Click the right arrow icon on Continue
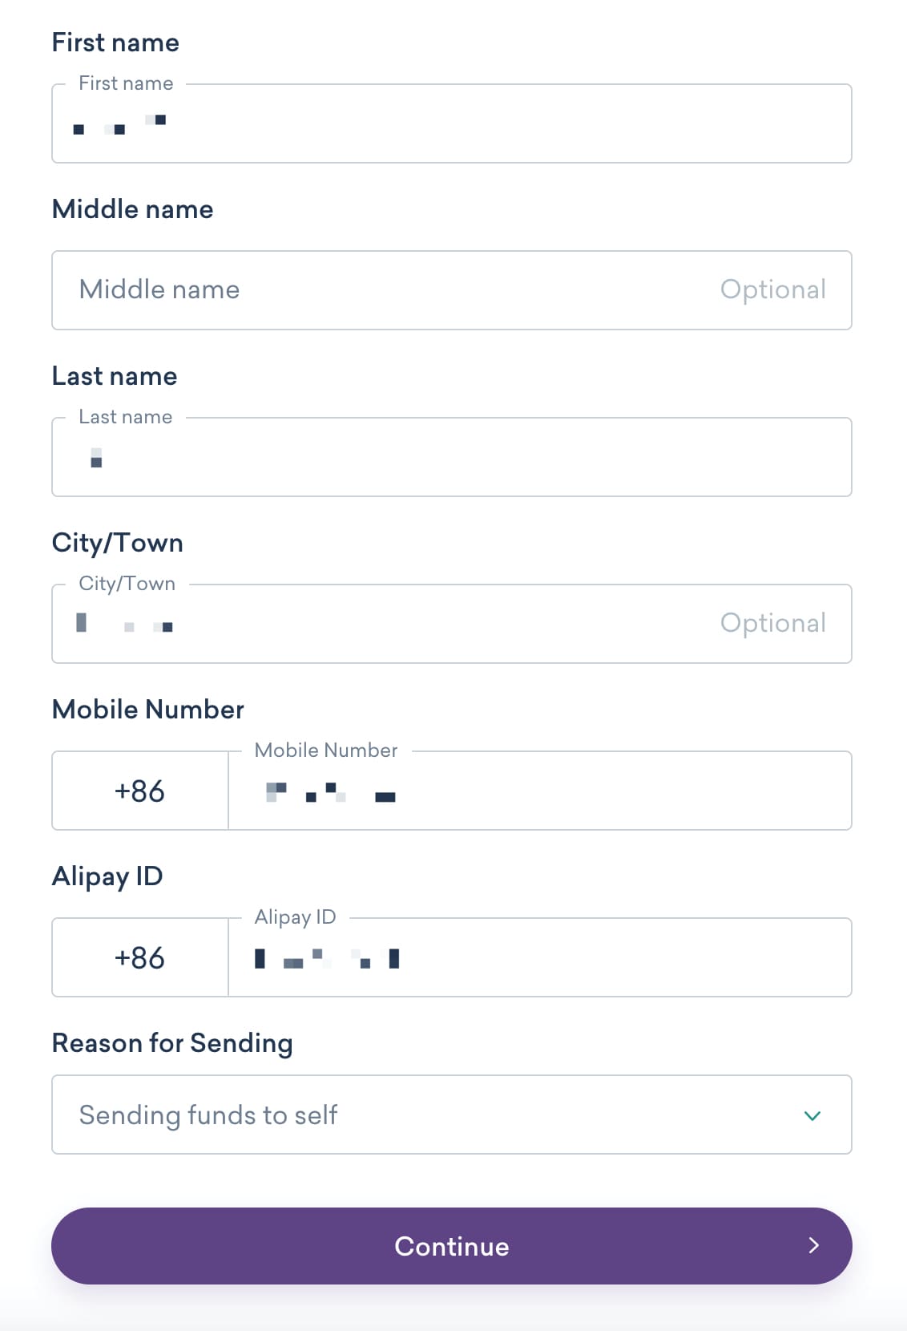Image resolution: width=907 pixels, height=1331 pixels. 813,1245
